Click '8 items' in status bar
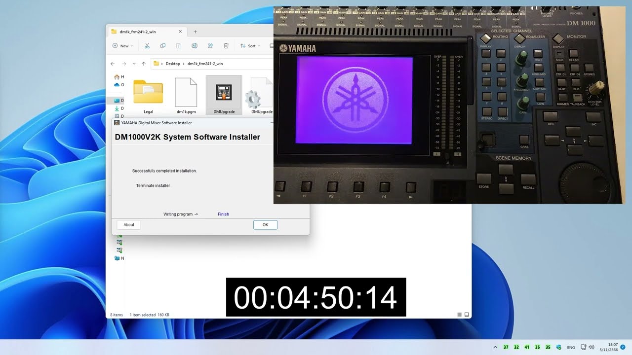Image resolution: width=632 pixels, height=355 pixels. pos(117,315)
